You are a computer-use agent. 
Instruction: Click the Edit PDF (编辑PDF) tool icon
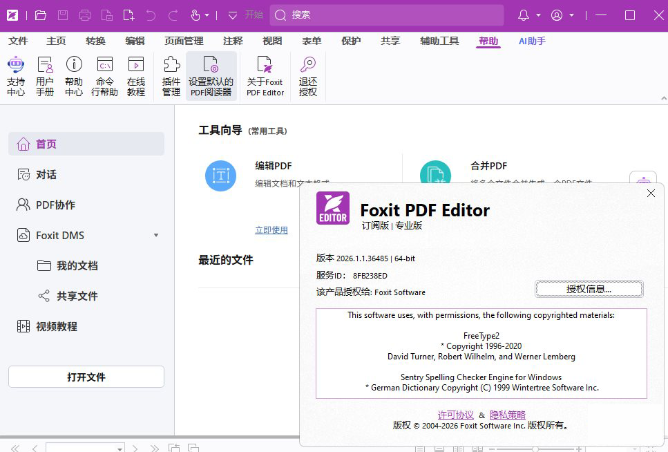pos(220,176)
